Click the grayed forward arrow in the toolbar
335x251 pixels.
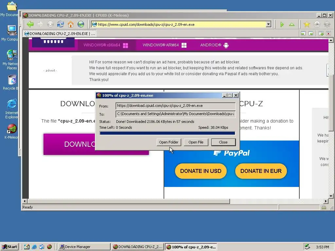pyautogui.click(x=40, y=24)
